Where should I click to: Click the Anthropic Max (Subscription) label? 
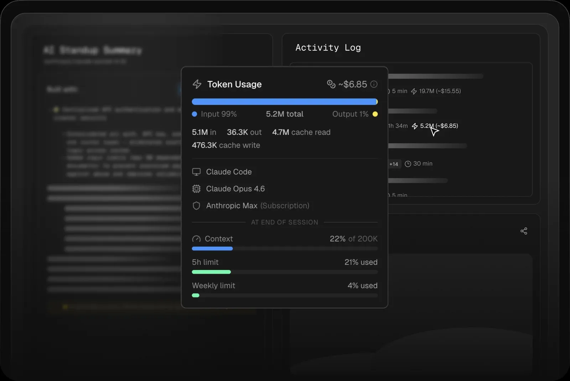point(258,206)
